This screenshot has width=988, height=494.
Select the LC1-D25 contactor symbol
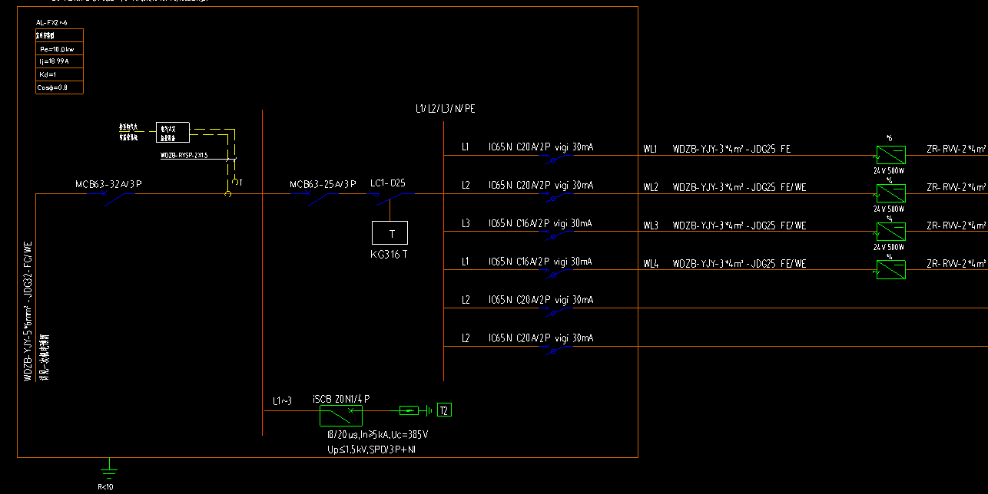coord(391,198)
